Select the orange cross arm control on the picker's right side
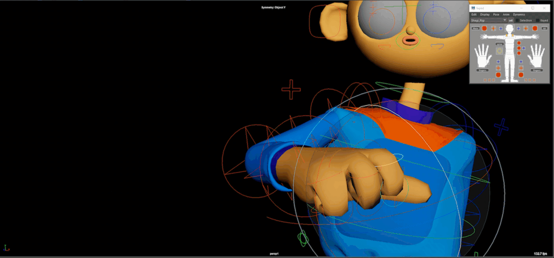Viewport: 554px width, 258px height. 526,28
